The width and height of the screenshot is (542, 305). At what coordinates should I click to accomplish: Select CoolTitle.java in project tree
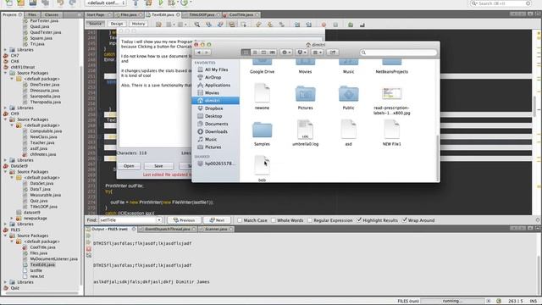click(42, 247)
